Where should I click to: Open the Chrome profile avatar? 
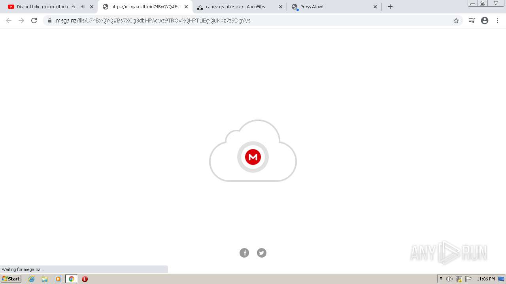coord(485,21)
